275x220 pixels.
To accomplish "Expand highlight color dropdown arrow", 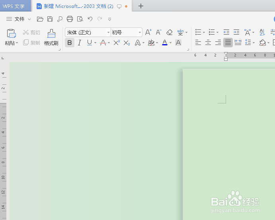I will point(157,43).
